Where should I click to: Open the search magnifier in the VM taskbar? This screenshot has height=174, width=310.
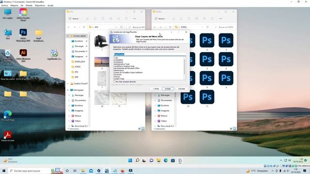[x=137, y=160]
